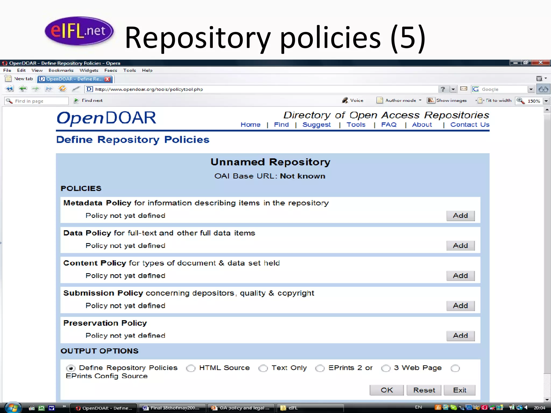Click the Reset button
551x413 pixels.
(x=424, y=390)
